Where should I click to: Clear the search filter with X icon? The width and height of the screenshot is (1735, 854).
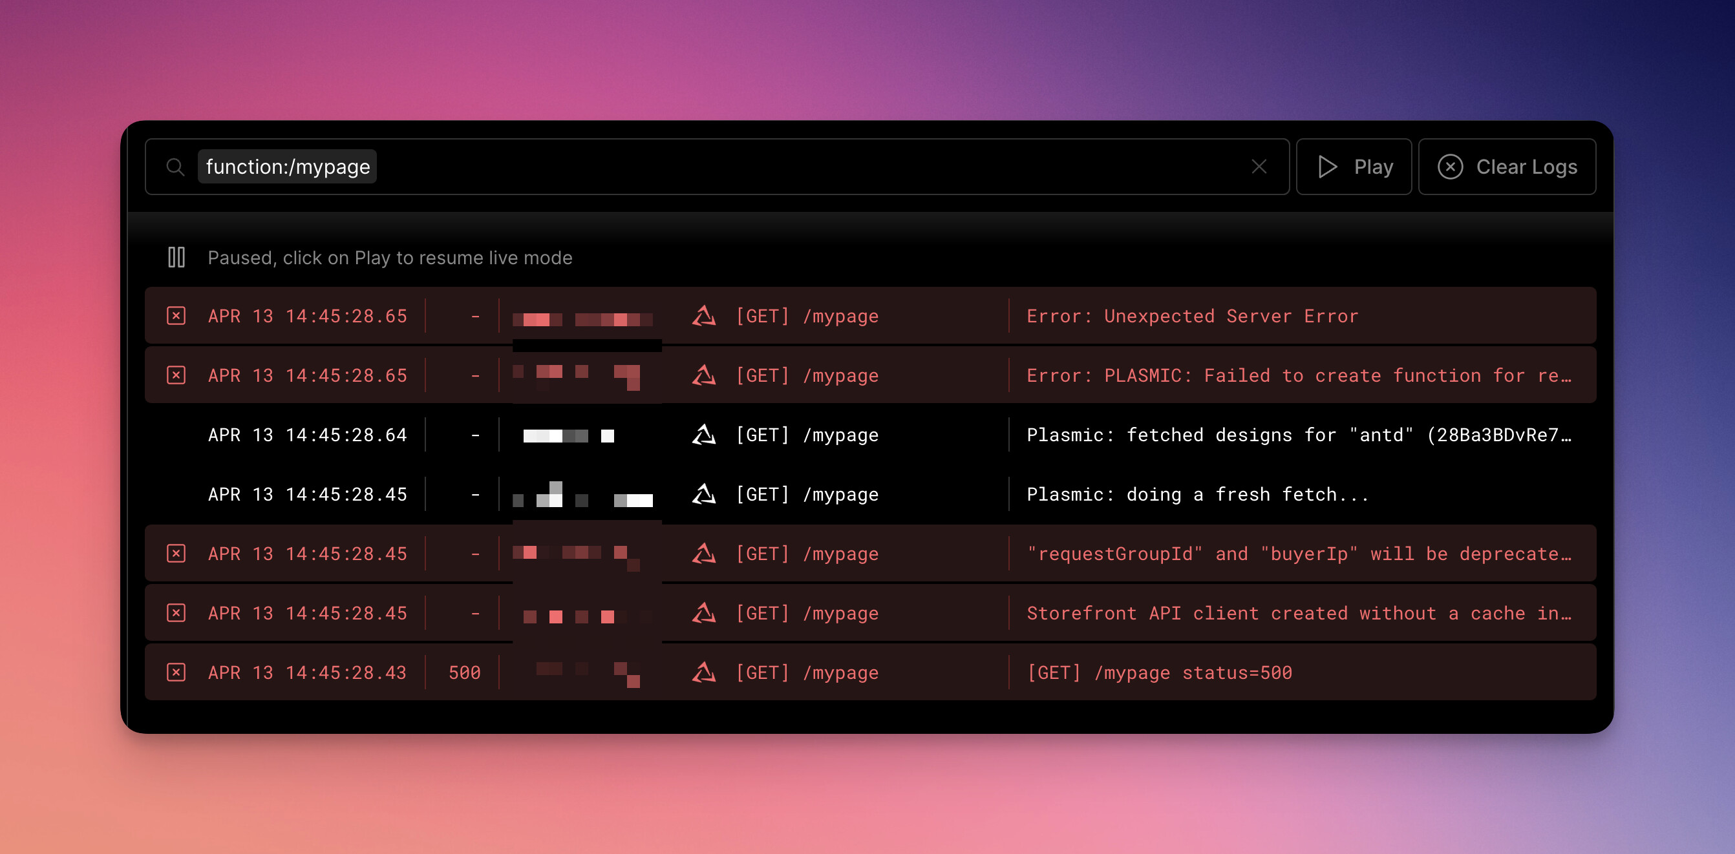click(1258, 167)
